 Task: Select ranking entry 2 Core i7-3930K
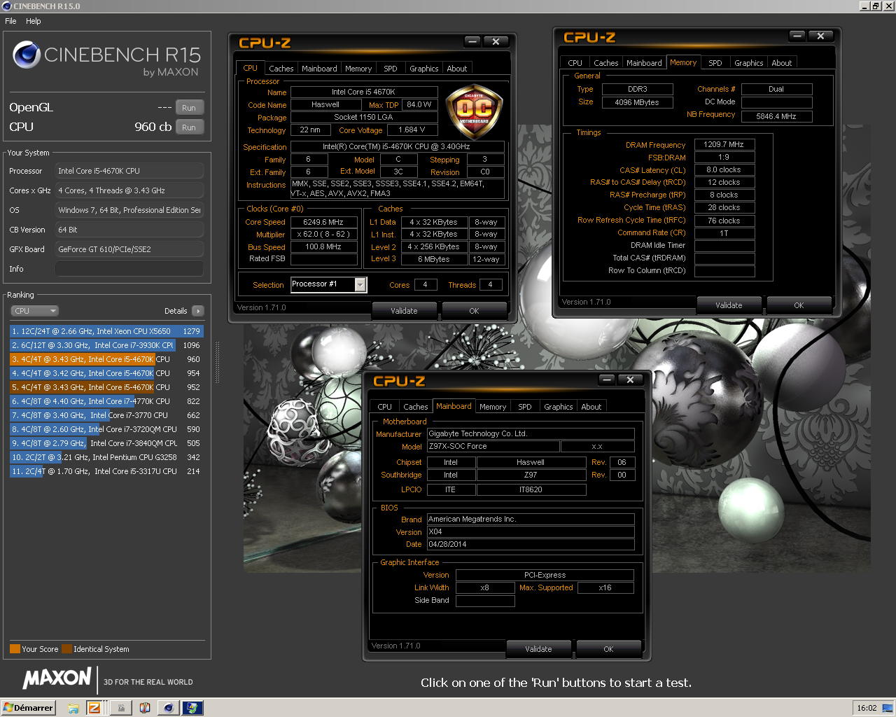[106, 345]
